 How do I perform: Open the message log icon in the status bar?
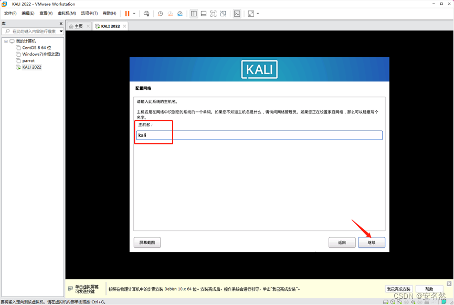pyautogui.click(x=444, y=302)
